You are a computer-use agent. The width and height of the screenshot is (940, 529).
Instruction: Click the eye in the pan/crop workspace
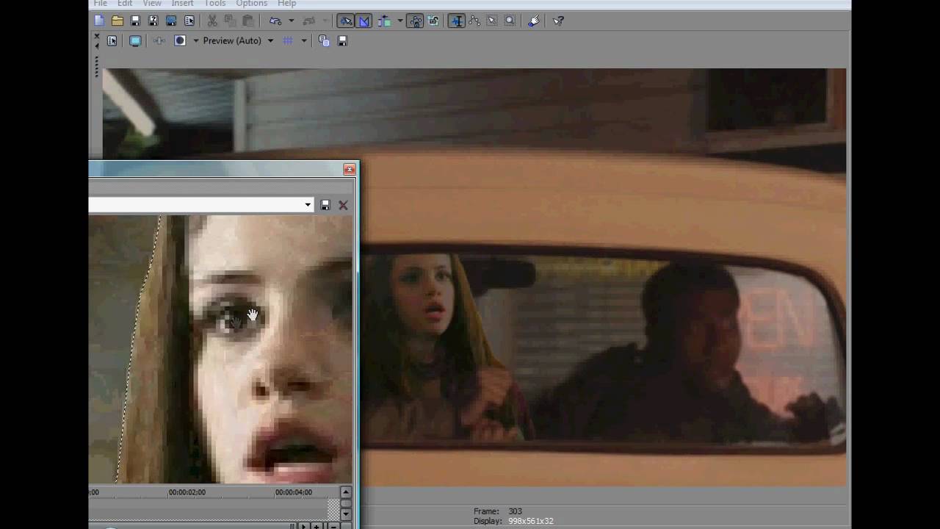coord(233,317)
